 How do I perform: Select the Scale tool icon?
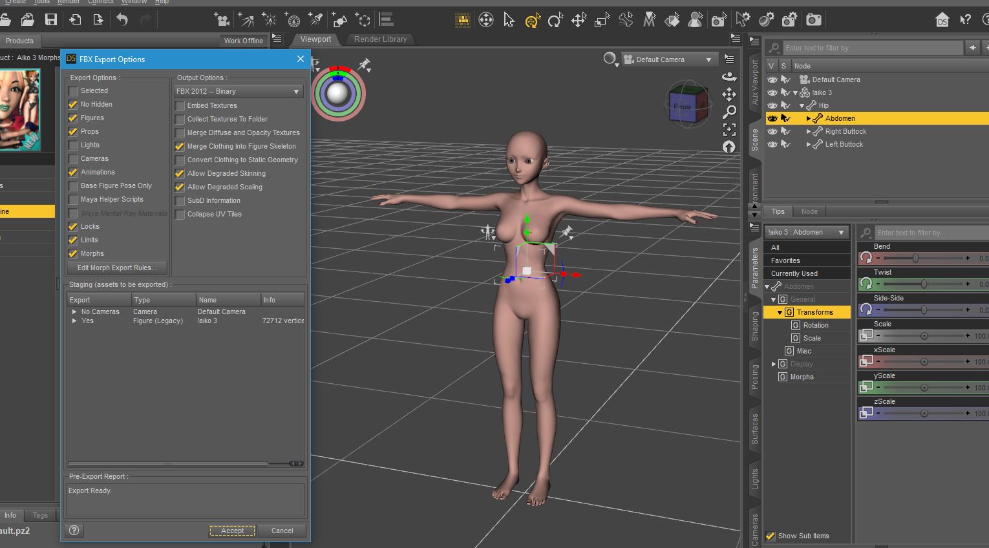[x=602, y=21]
